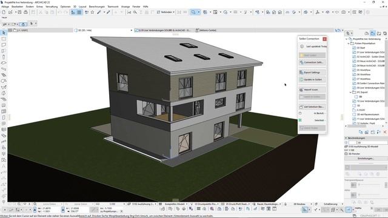The image size is (388, 218).
Task: Click the Connection Settings button
Action: pos(312,62)
